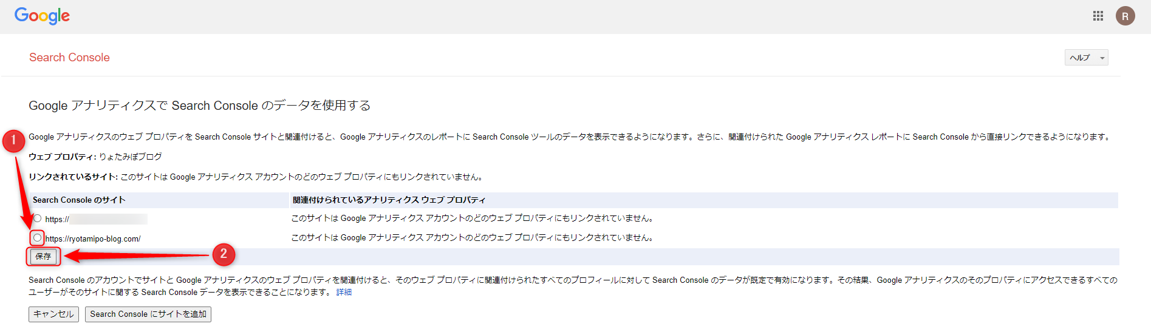Click Search Console にサイトを追加 button
The height and width of the screenshot is (332, 1151).
(148, 314)
